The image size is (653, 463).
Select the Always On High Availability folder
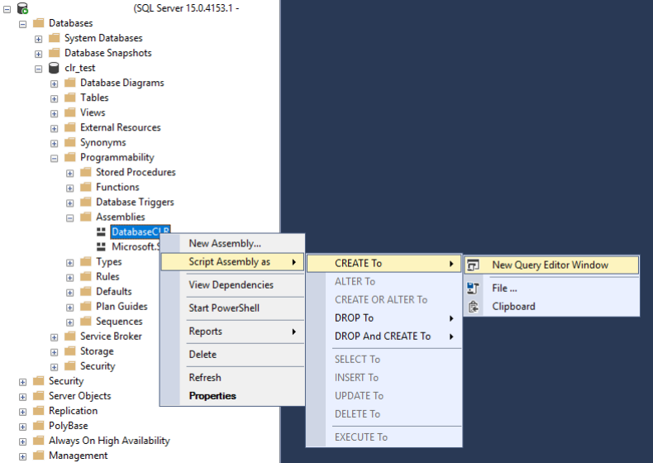[109, 441]
